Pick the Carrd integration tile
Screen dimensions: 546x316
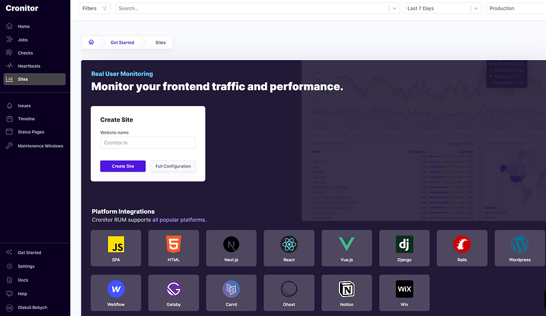coord(231,292)
